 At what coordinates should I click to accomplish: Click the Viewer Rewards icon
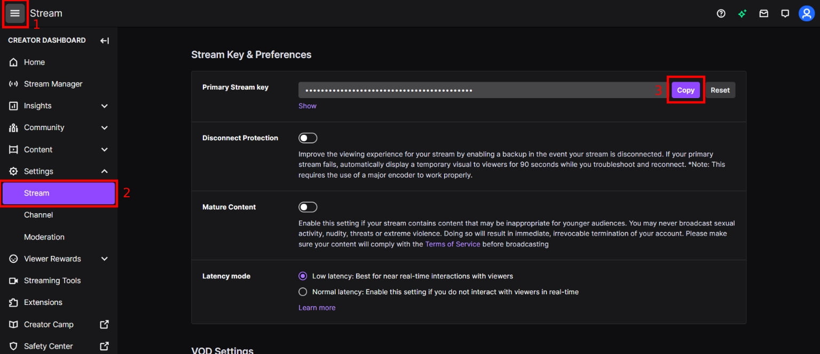click(14, 259)
